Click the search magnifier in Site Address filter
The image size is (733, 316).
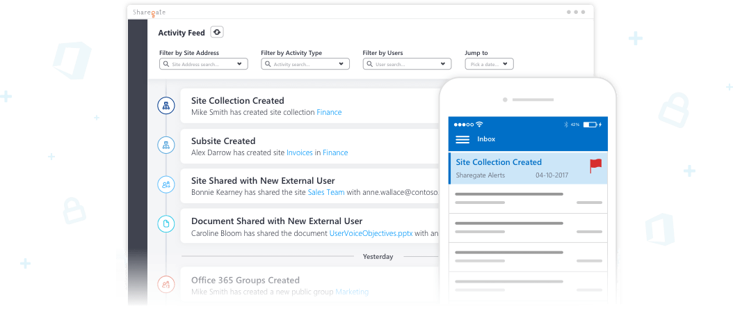tap(166, 64)
